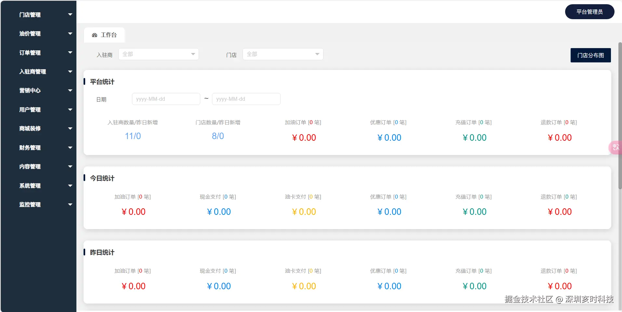
Task: Click the 入驻商数量 value 11/0
Action: (x=133, y=136)
